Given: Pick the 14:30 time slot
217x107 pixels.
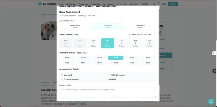Looking at the screenshot, I should click(x=83, y=63).
